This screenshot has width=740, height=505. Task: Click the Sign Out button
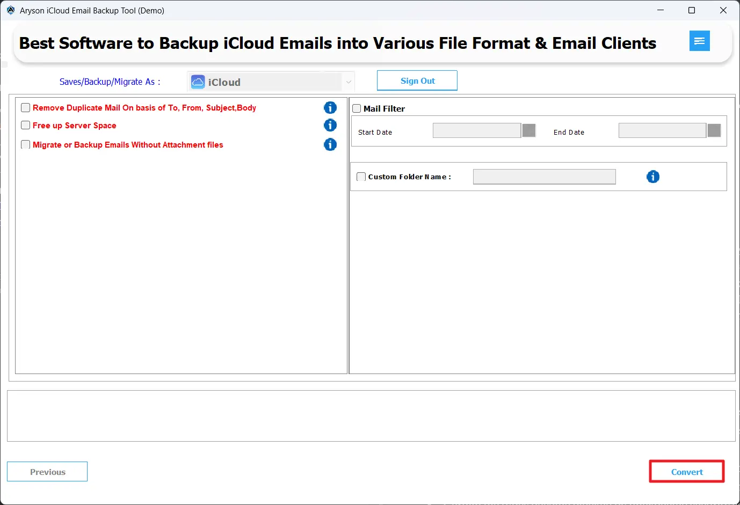tap(417, 80)
